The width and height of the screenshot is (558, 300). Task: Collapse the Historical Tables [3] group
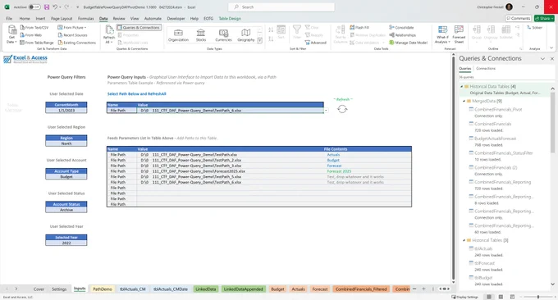coord(464,240)
